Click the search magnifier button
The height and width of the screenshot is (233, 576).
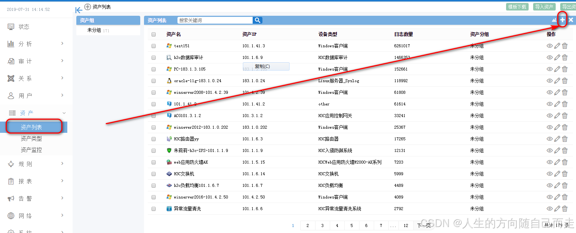pos(258,20)
